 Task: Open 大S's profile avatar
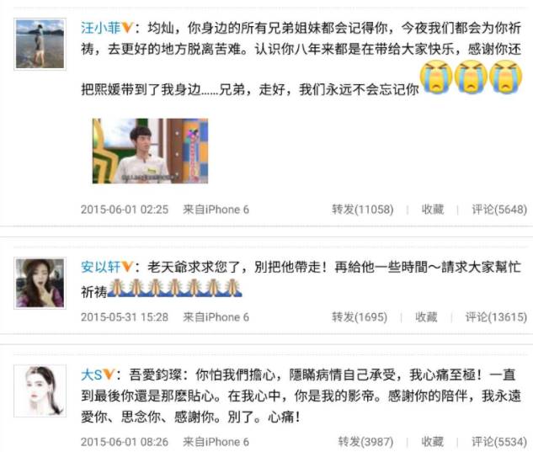40,391
